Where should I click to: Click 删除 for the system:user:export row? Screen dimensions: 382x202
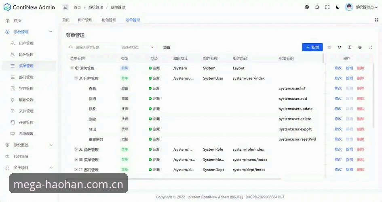361,129
